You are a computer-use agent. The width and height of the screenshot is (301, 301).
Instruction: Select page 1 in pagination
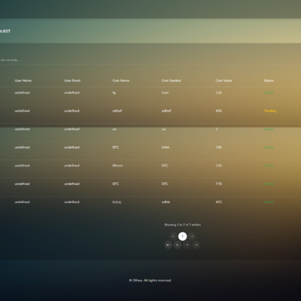182,236
